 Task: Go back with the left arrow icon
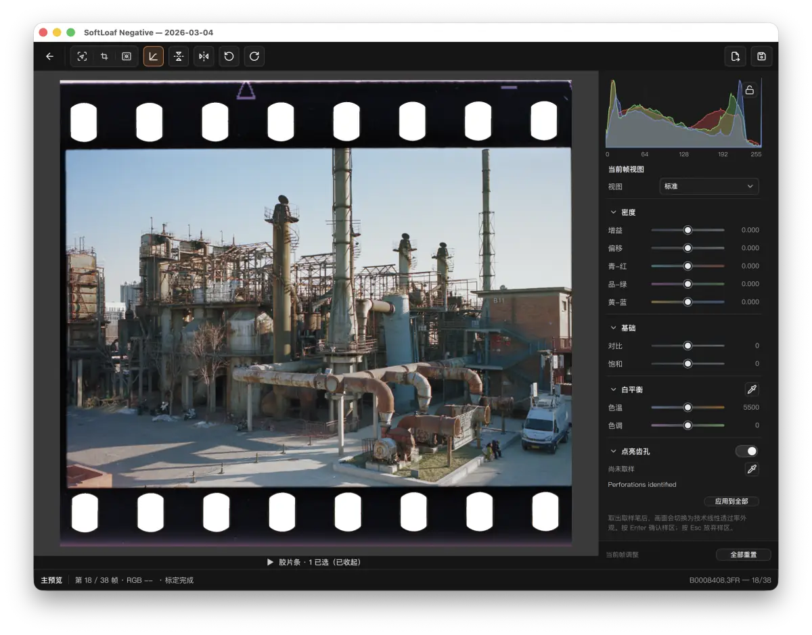click(49, 56)
